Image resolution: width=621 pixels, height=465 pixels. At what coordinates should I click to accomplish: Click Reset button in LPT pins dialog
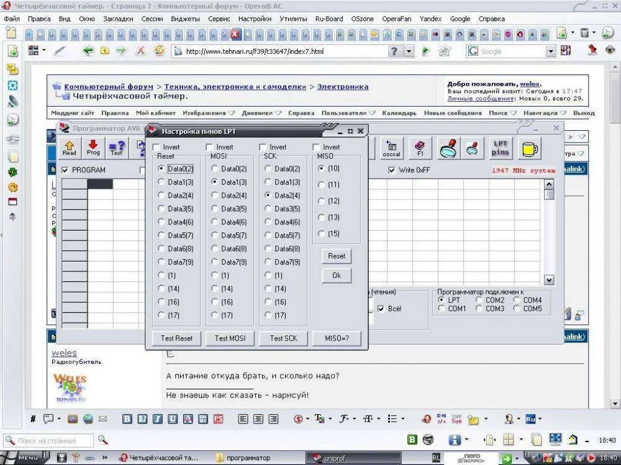[x=336, y=256]
